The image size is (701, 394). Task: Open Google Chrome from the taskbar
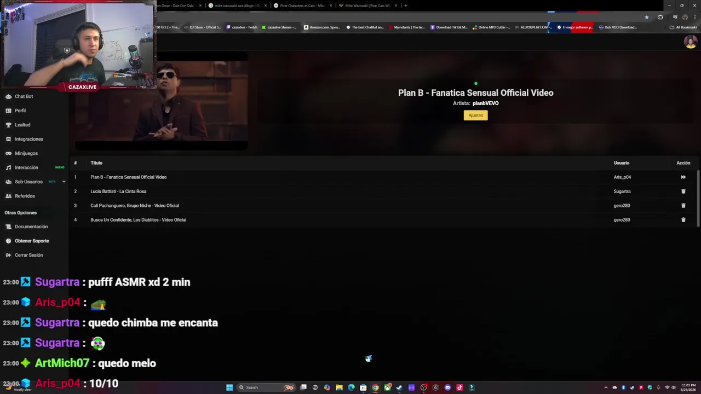coord(375,387)
